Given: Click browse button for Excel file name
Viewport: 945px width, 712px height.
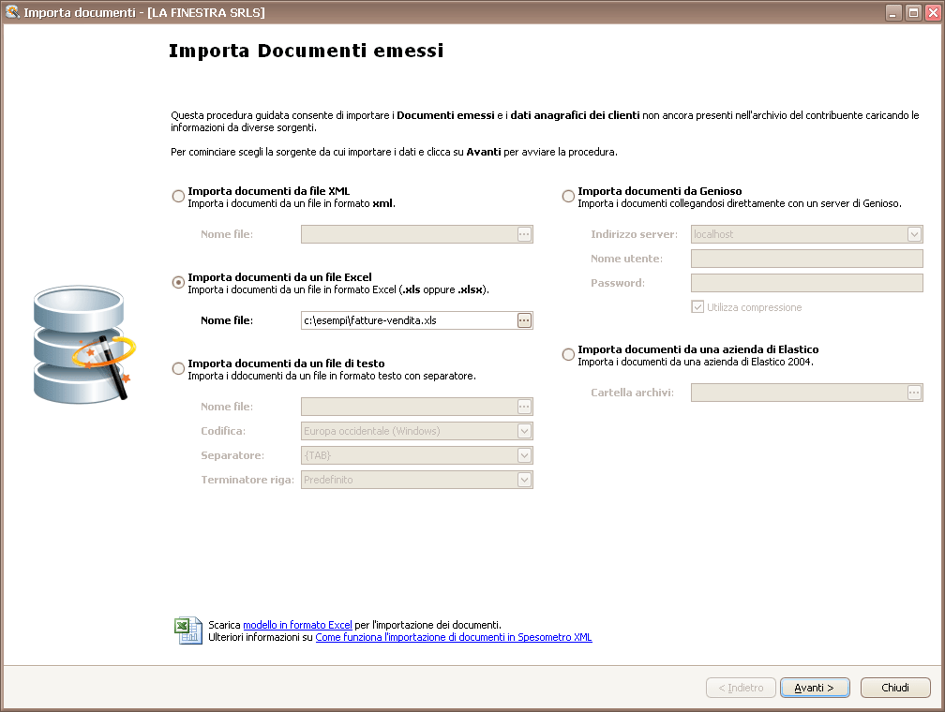Looking at the screenshot, I should pyautogui.click(x=524, y=320).
